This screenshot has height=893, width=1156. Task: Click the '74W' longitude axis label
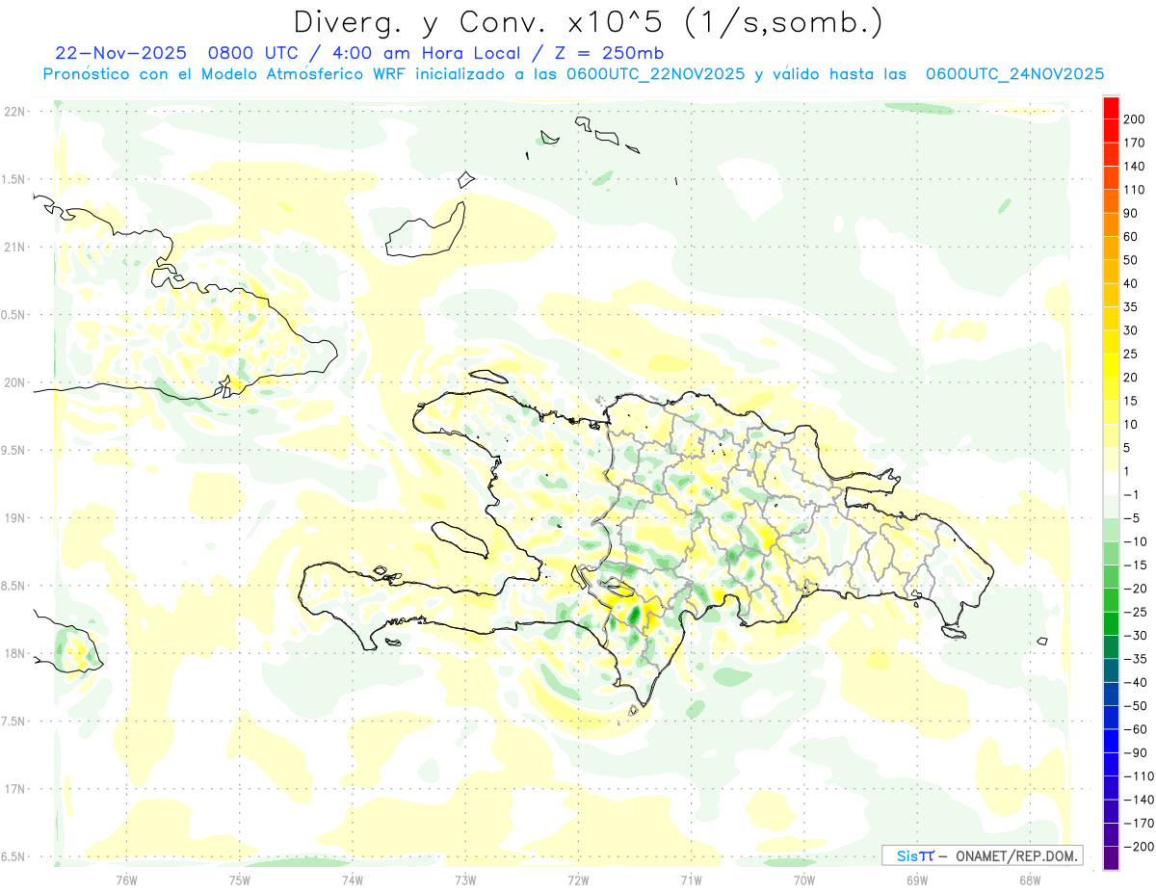(x=353, y=880)
